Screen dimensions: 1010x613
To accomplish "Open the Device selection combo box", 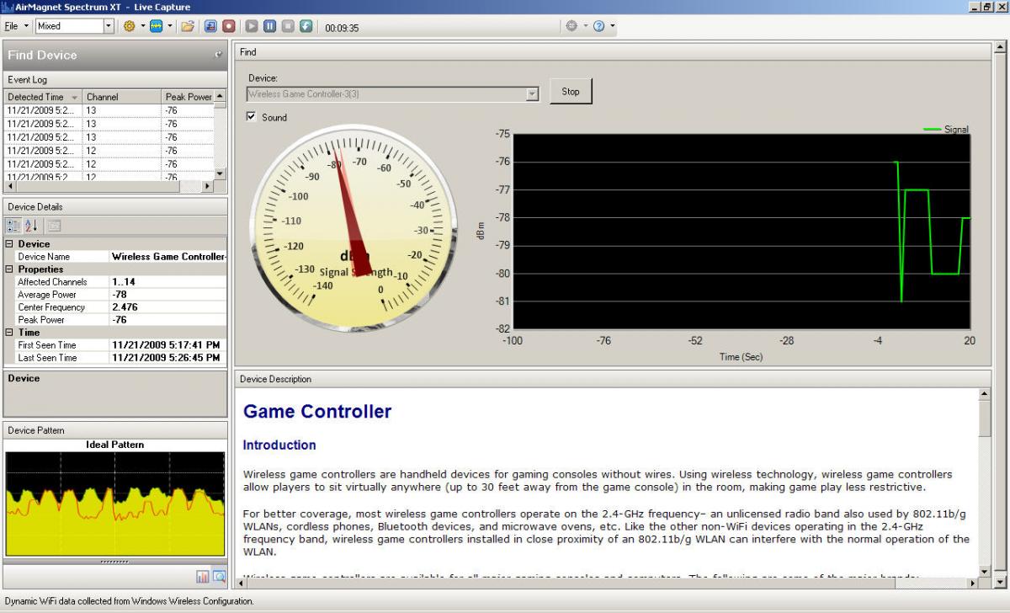I will (x=532, y=94).
